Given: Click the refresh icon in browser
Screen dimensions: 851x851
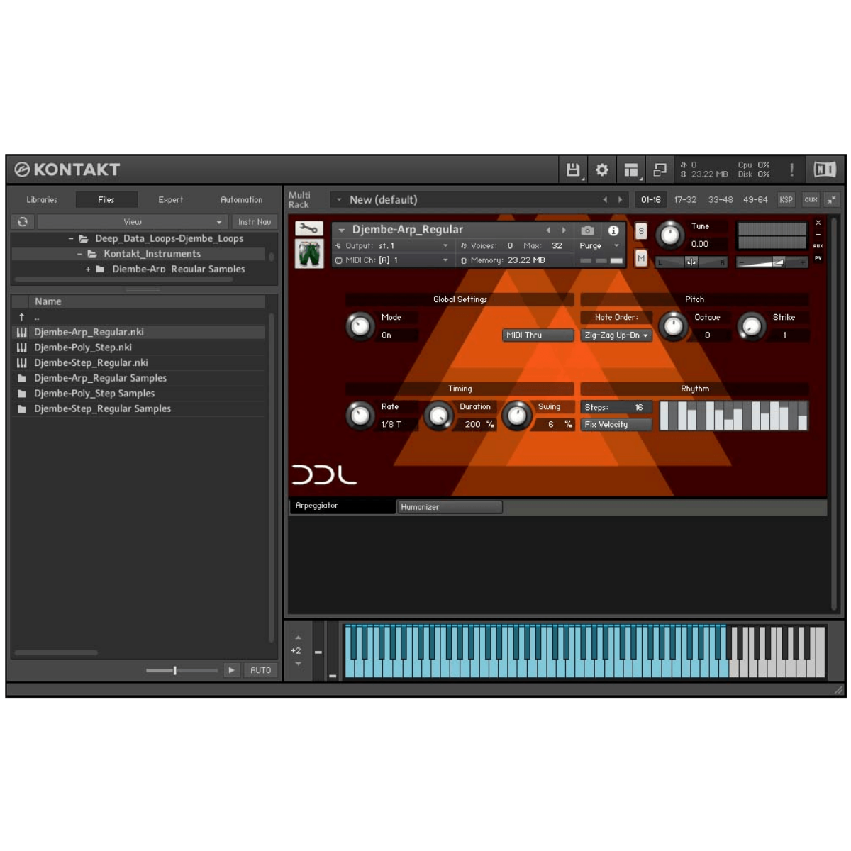Looking at the screenshot, I should [x=23, y=222].
